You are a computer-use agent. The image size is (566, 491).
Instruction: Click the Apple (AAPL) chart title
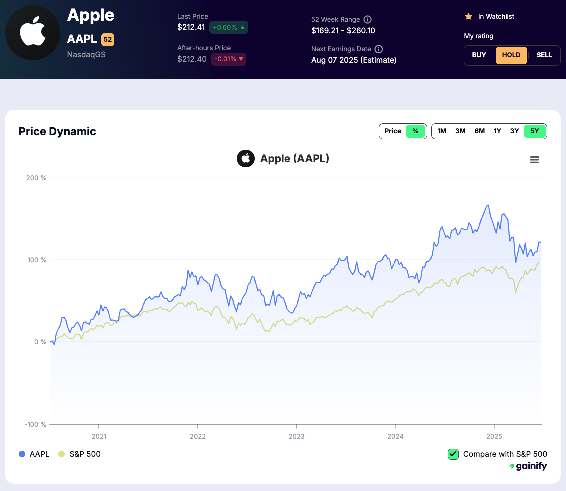pos(295,158)
